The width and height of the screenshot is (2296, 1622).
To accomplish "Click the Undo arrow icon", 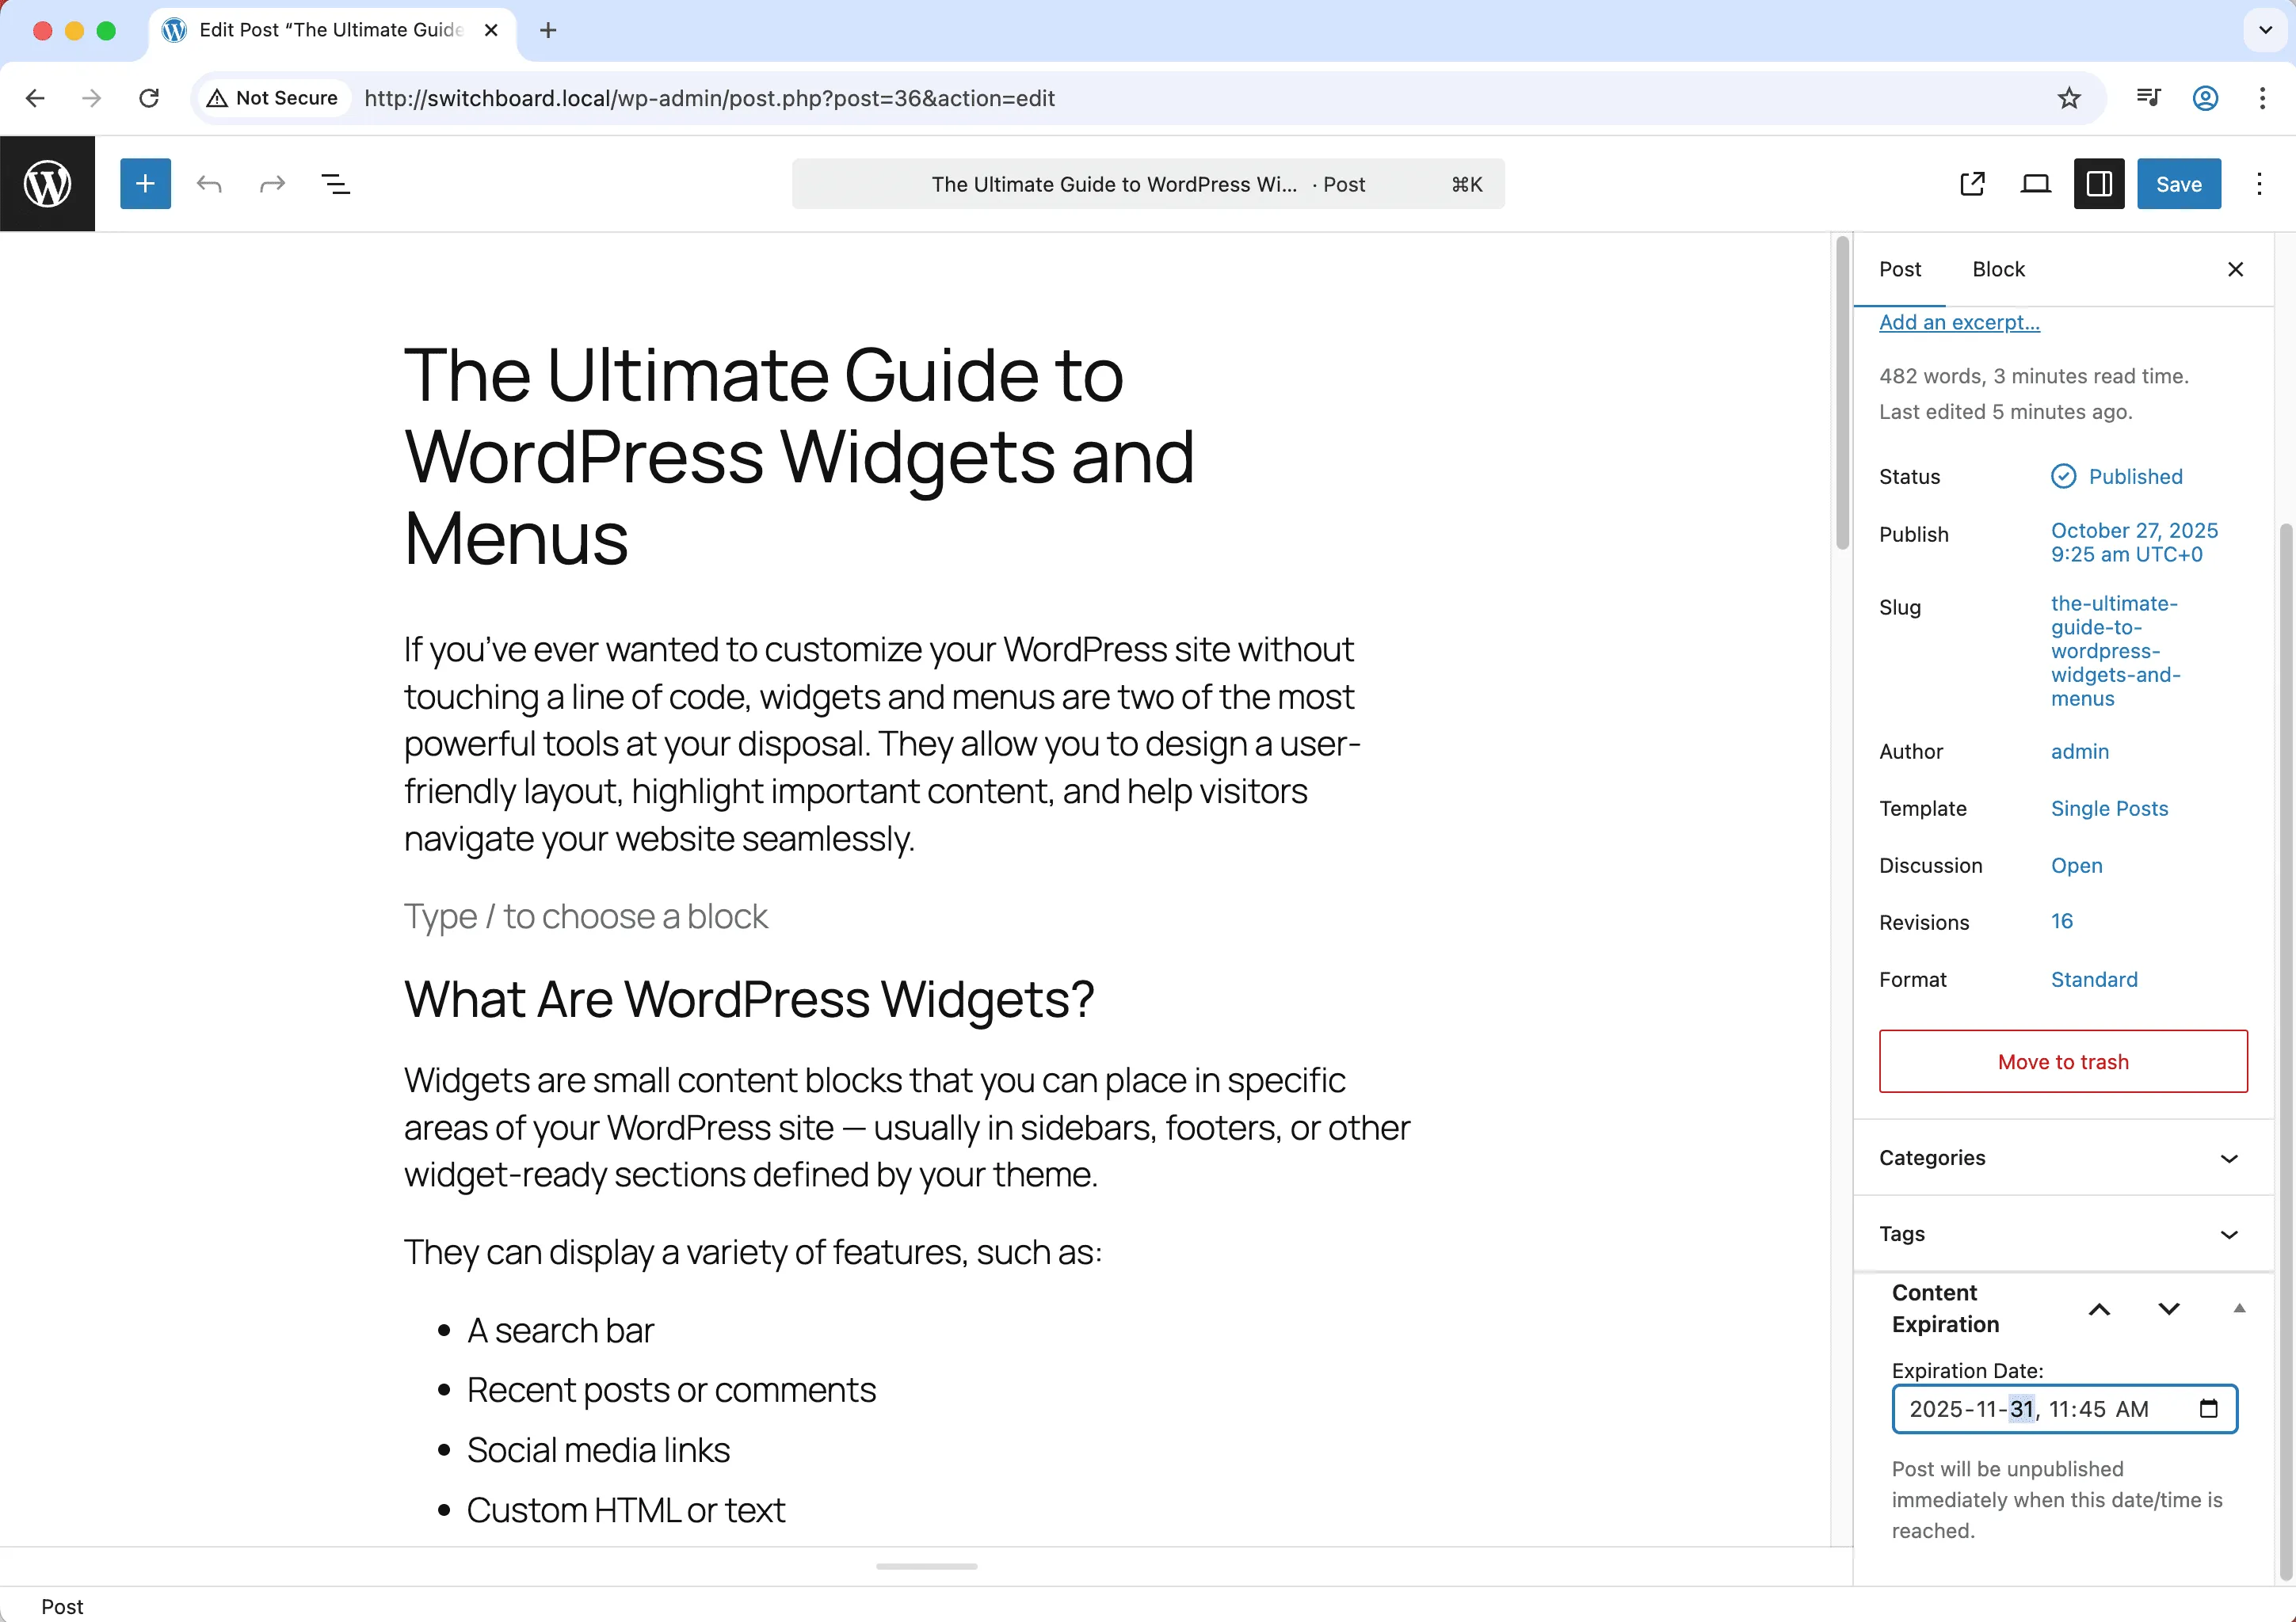I will [209, 184].
